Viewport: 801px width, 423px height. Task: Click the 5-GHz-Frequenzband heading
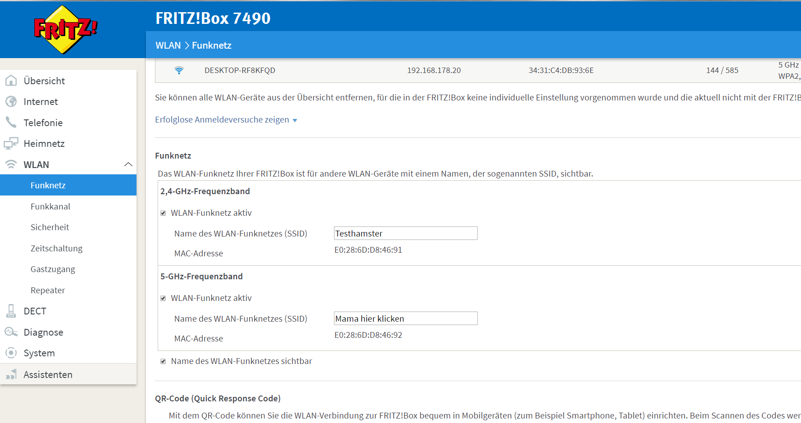pos(201,276)
